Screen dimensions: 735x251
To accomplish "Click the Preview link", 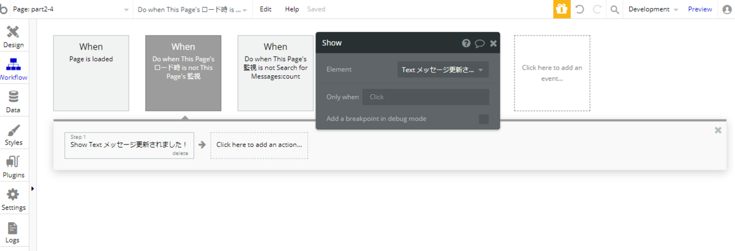I will click(x=700, y=9).
